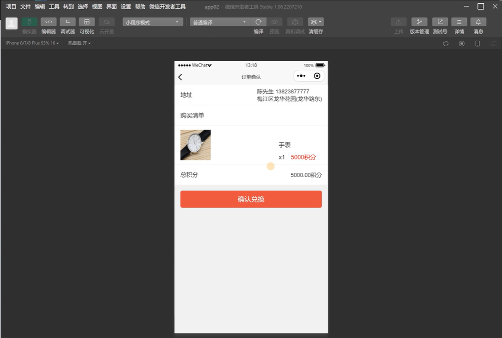Open the 调试器 (debugger) panel icon
Screen dimensions: 502x338
pyautogui.click(x=68, y=22)
